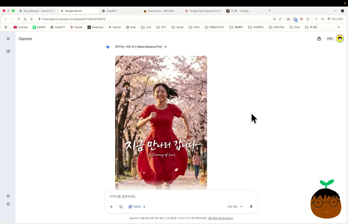Open the Grok bookmark
This screenshot has height=224, width=348.
pyautogui.click(x=131, y=27)
